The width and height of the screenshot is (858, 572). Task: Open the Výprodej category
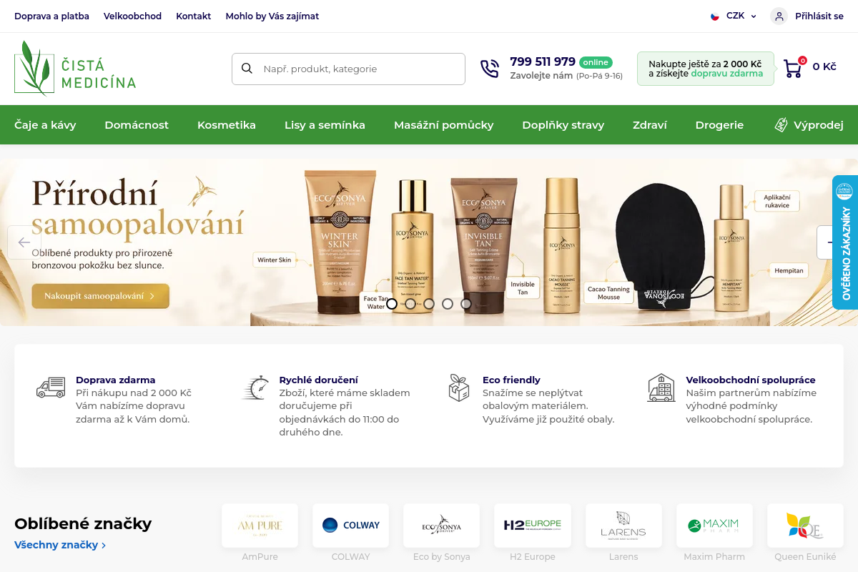(809, 125)
